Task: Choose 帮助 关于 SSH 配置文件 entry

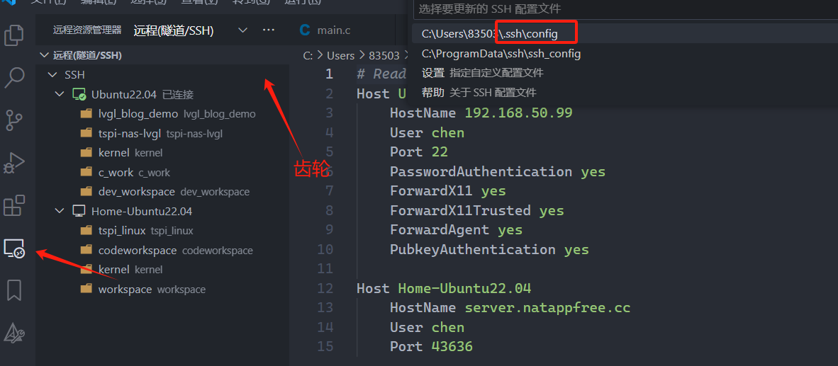Action: coord(623,93)
